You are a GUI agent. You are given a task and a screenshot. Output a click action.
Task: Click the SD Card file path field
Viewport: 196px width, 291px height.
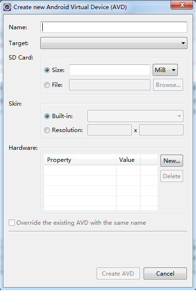110,85
